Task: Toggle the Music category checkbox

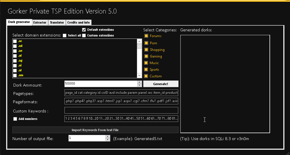Action: click(146, 63)
